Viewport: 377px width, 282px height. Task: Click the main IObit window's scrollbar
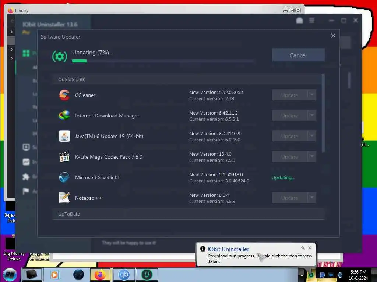[x=349, y=80]
